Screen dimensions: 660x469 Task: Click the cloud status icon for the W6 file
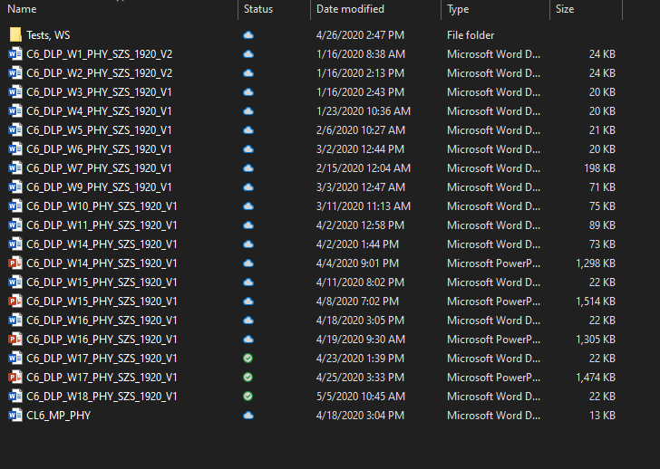(x=248, y=149)
